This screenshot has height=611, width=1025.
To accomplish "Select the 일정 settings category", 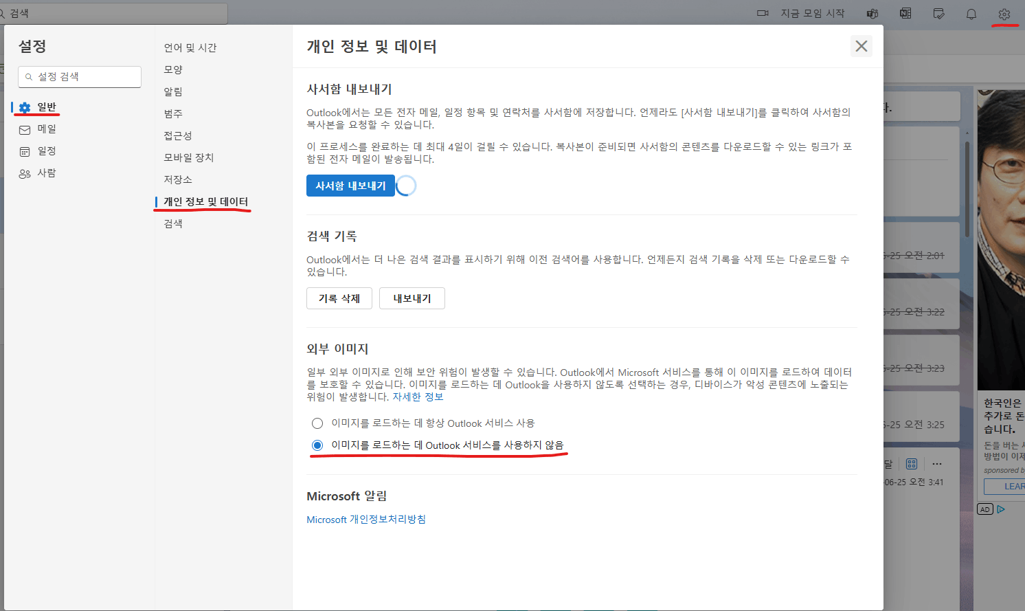I will tap(47, 151).
